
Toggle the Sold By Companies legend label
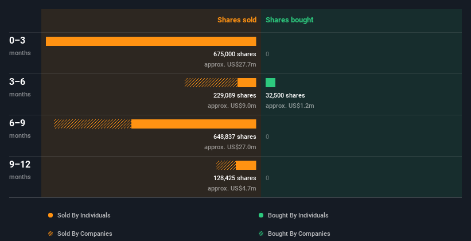[84, 234]
